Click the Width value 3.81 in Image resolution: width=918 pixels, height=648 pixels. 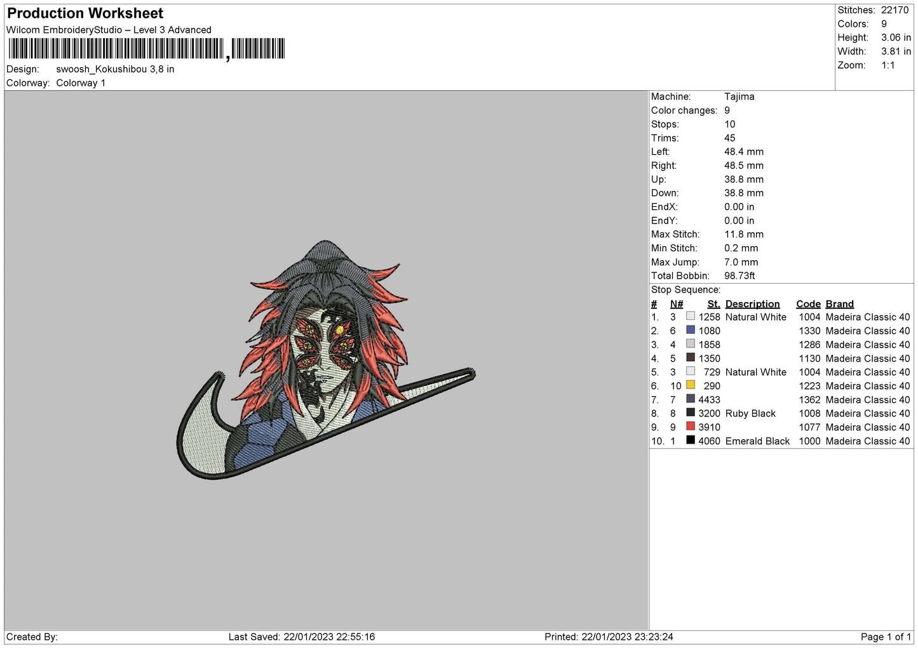[x=896, y=51]
